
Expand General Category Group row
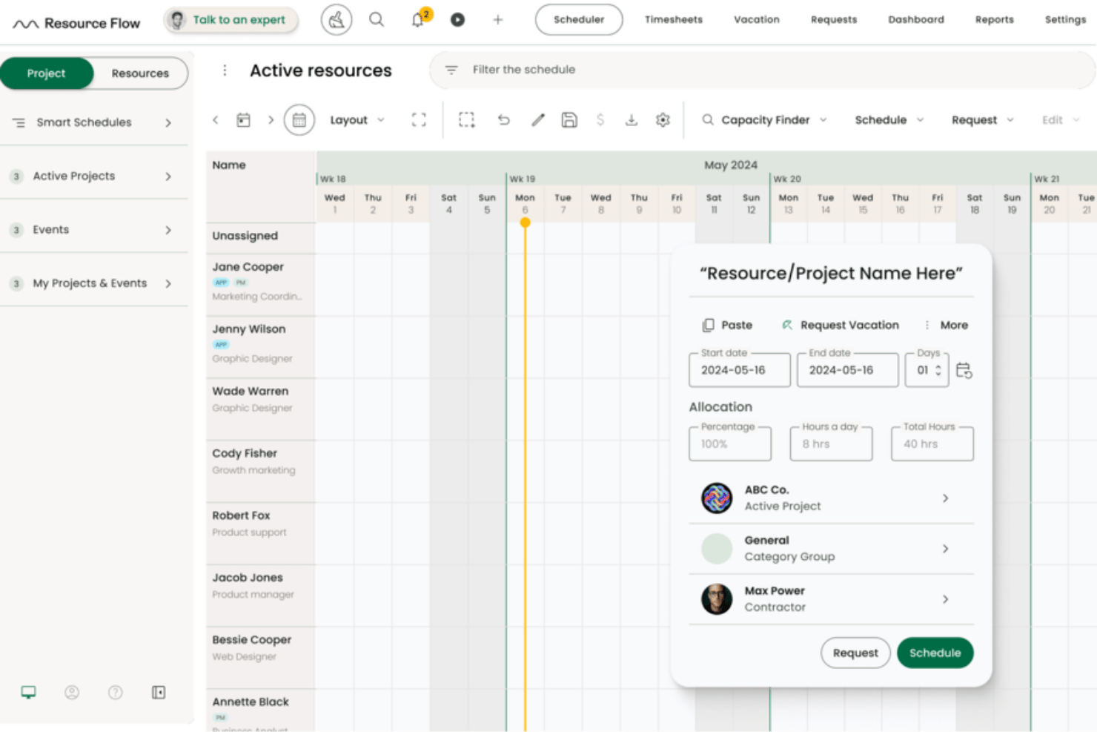[831, 549]
